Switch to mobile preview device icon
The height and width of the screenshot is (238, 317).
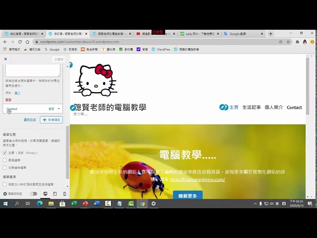coord(64,194)
